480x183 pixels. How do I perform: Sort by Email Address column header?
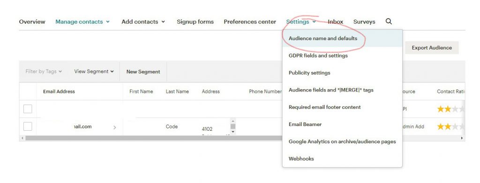pos(59,91)
